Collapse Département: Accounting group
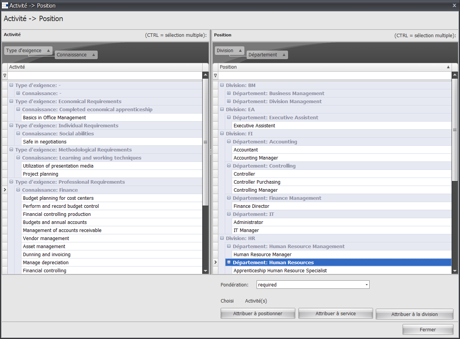Image resolution: width=460 pixels, height=339 pixels. (x=229, y=142)
